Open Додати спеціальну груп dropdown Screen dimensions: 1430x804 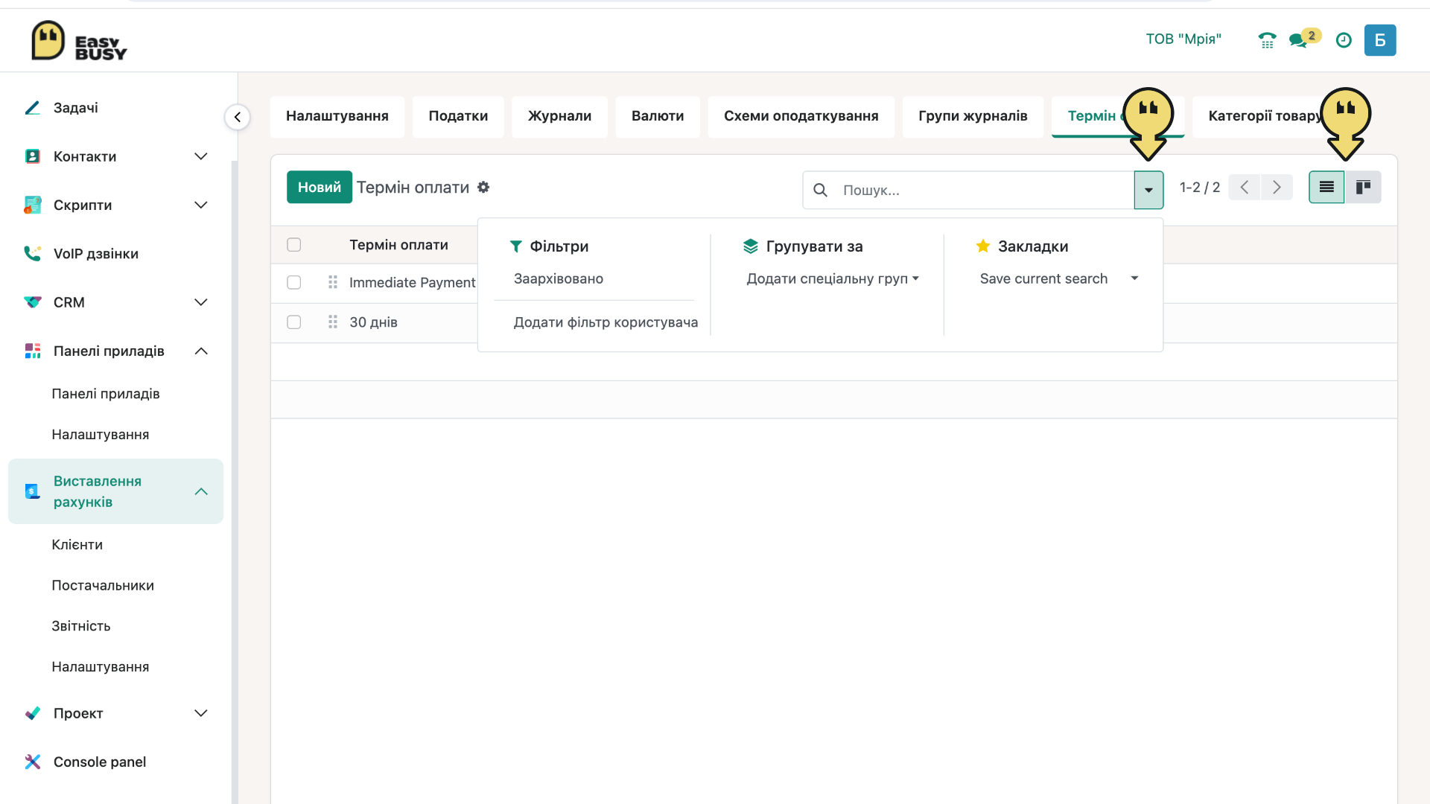[x=833, y=278]
